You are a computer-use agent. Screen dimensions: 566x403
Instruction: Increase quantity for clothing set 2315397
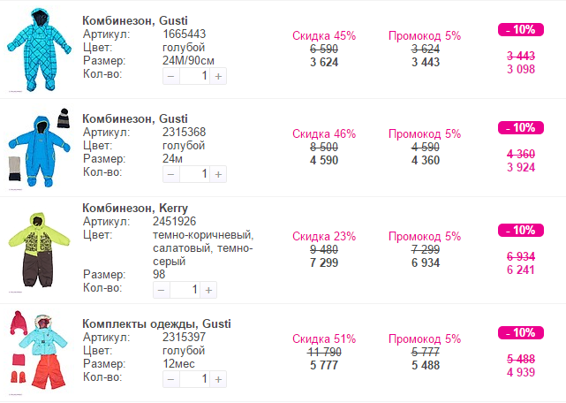pyautogui.click(x=218, y=379)
